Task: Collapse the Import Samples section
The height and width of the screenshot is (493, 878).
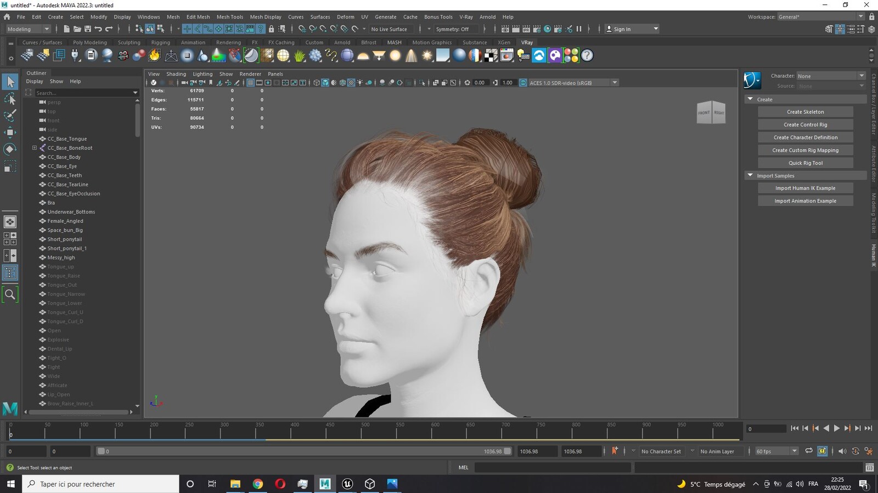Action: tap(750, 175)
